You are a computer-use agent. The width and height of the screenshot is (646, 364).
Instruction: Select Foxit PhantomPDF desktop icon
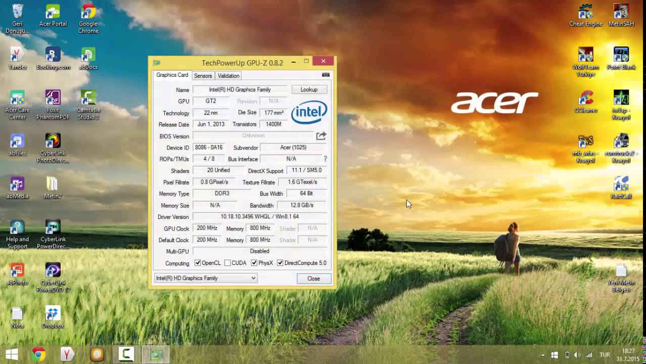(x=53, y=105)
